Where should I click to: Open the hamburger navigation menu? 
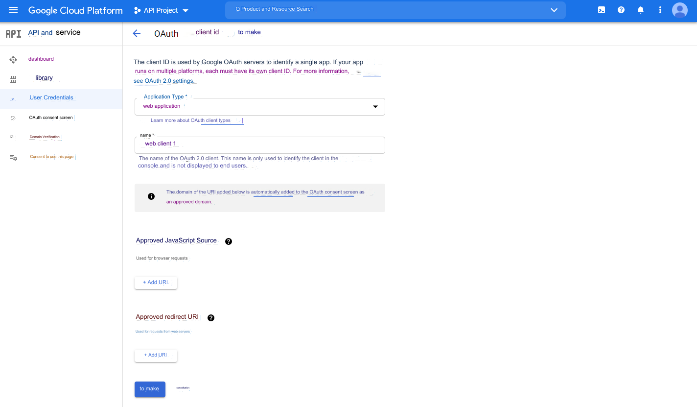[13, 10]
